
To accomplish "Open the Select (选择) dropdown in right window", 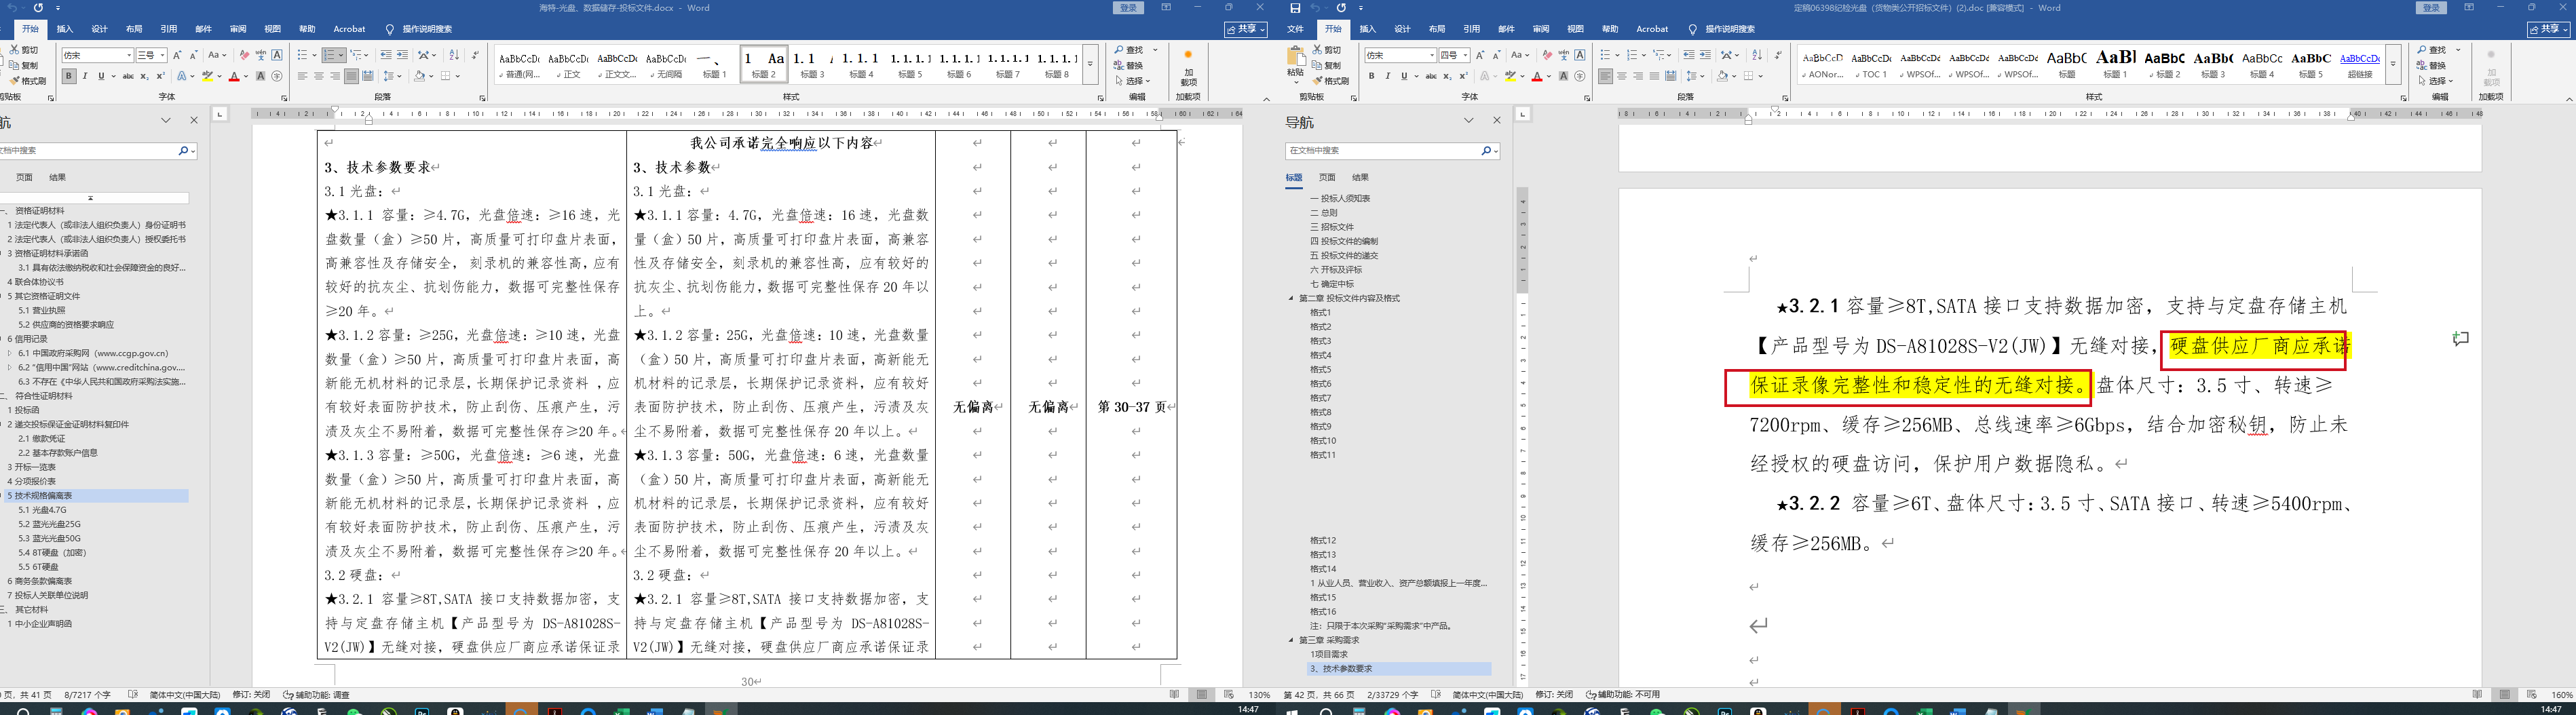I will [x=2435, y=81].
